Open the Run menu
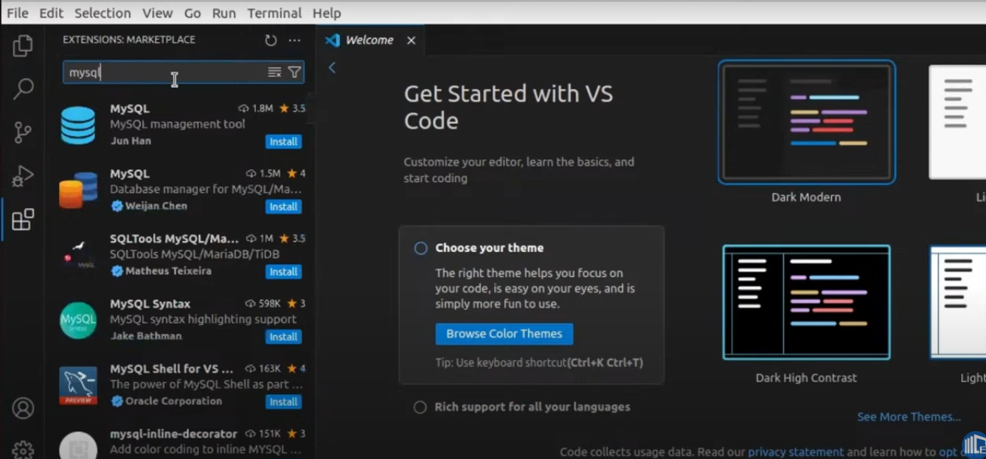 click(x=223, y=13)
